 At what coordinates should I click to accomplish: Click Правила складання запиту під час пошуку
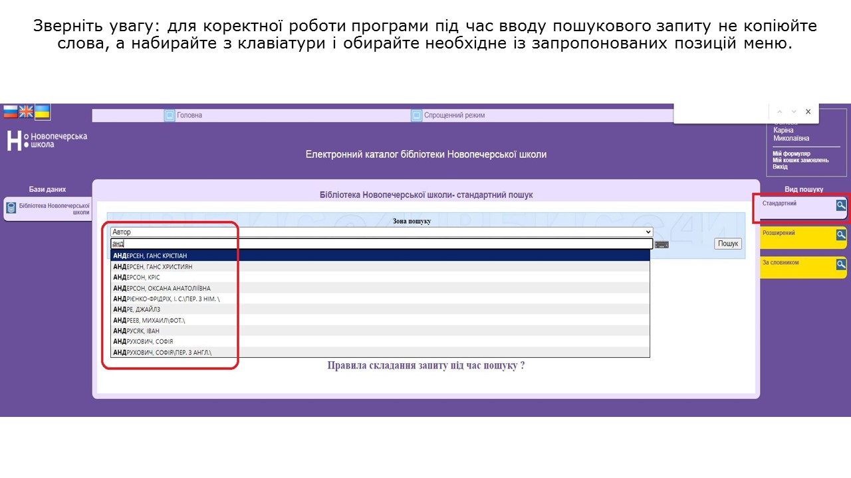[x=425, y=366]
